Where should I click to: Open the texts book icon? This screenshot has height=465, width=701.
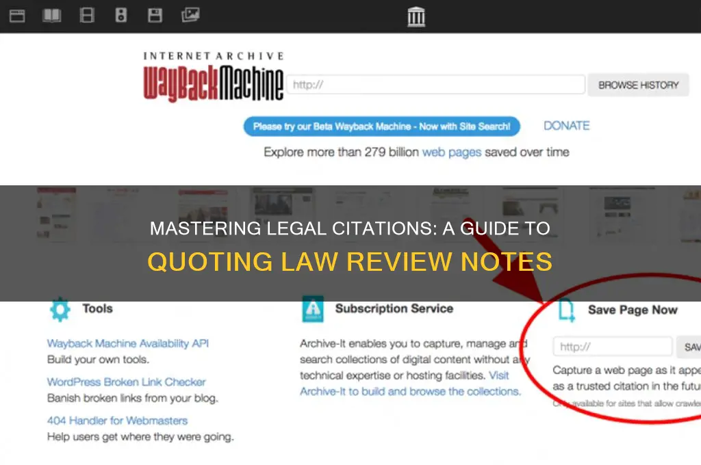52,16
